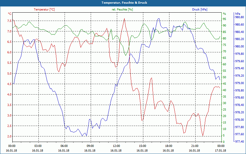Viewport: 246px width, 154px height.
Task: Click the 980,80 pressure axis value
Action: point(240,17)
